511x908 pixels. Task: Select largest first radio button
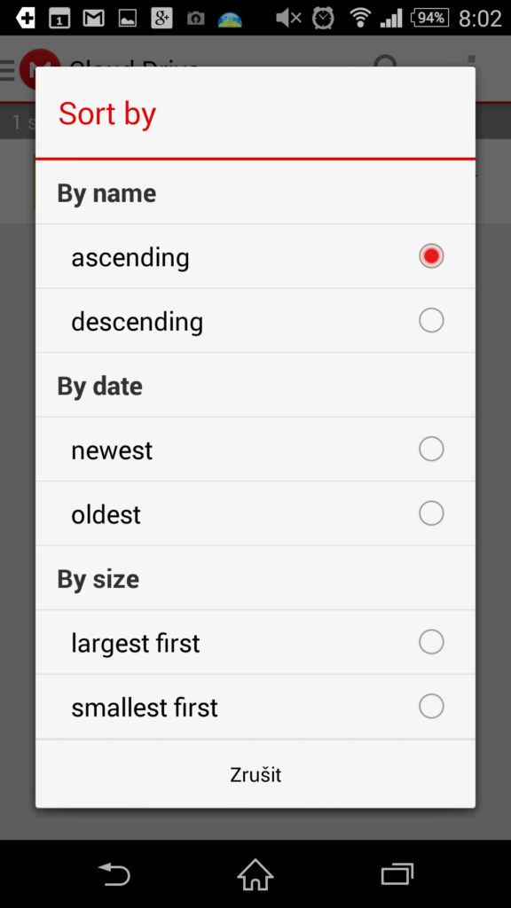431,642
